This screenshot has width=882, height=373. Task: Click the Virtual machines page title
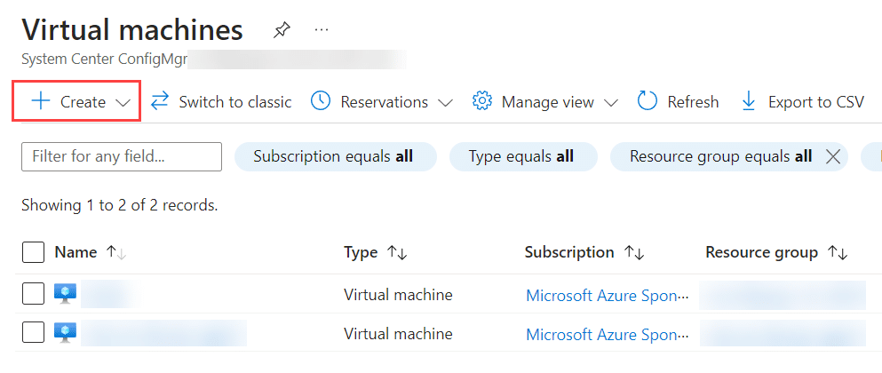tap(132, 30)
